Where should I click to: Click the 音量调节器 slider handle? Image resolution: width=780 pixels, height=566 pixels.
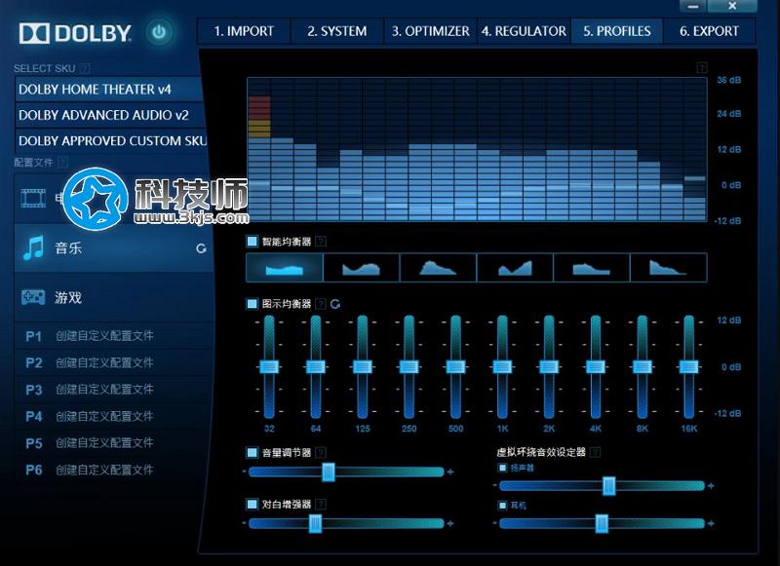[x=329, y=472]
